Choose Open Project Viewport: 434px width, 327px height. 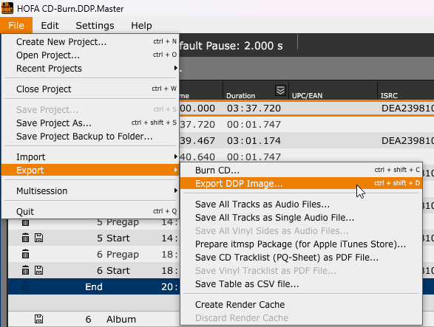tap(90, 55)
